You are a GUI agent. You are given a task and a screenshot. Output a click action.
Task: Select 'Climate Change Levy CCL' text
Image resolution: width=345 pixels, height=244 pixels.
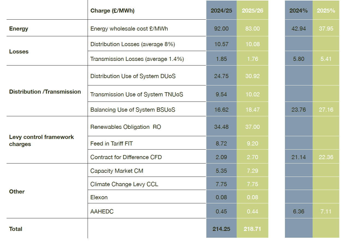pyautogui.click(x=124, y=184)
